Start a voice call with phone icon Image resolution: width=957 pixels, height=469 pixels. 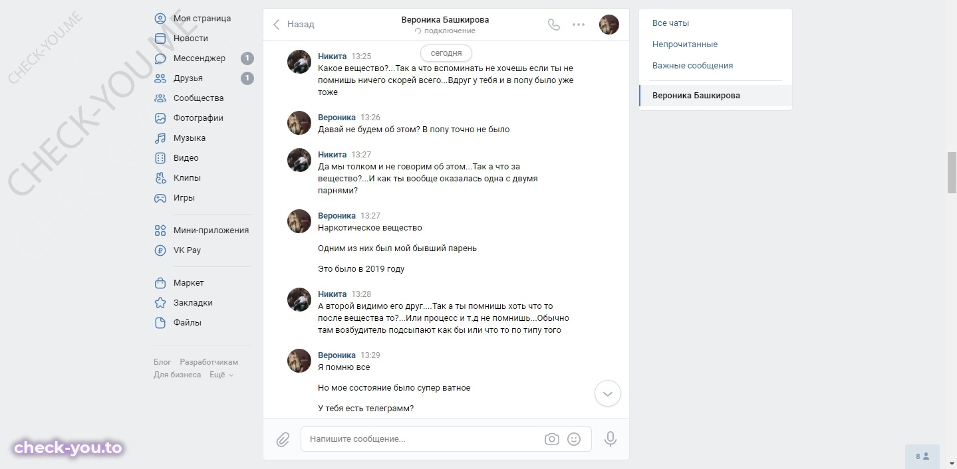[553, 25]
